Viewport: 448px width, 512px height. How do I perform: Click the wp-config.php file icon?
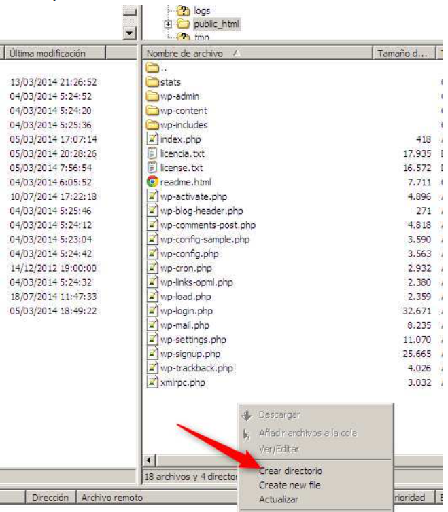[153, 254]
